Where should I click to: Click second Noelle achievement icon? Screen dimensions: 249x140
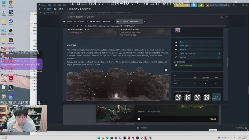tap(188, 97)
